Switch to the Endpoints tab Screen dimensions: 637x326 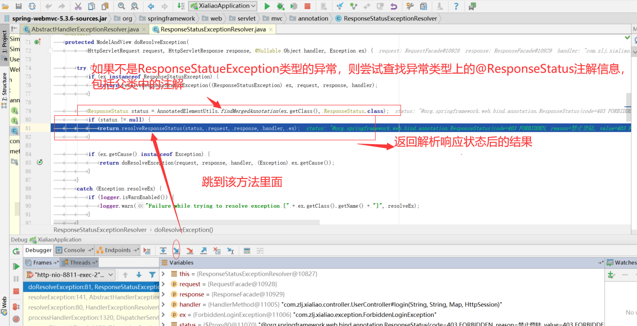coord(117,250)
